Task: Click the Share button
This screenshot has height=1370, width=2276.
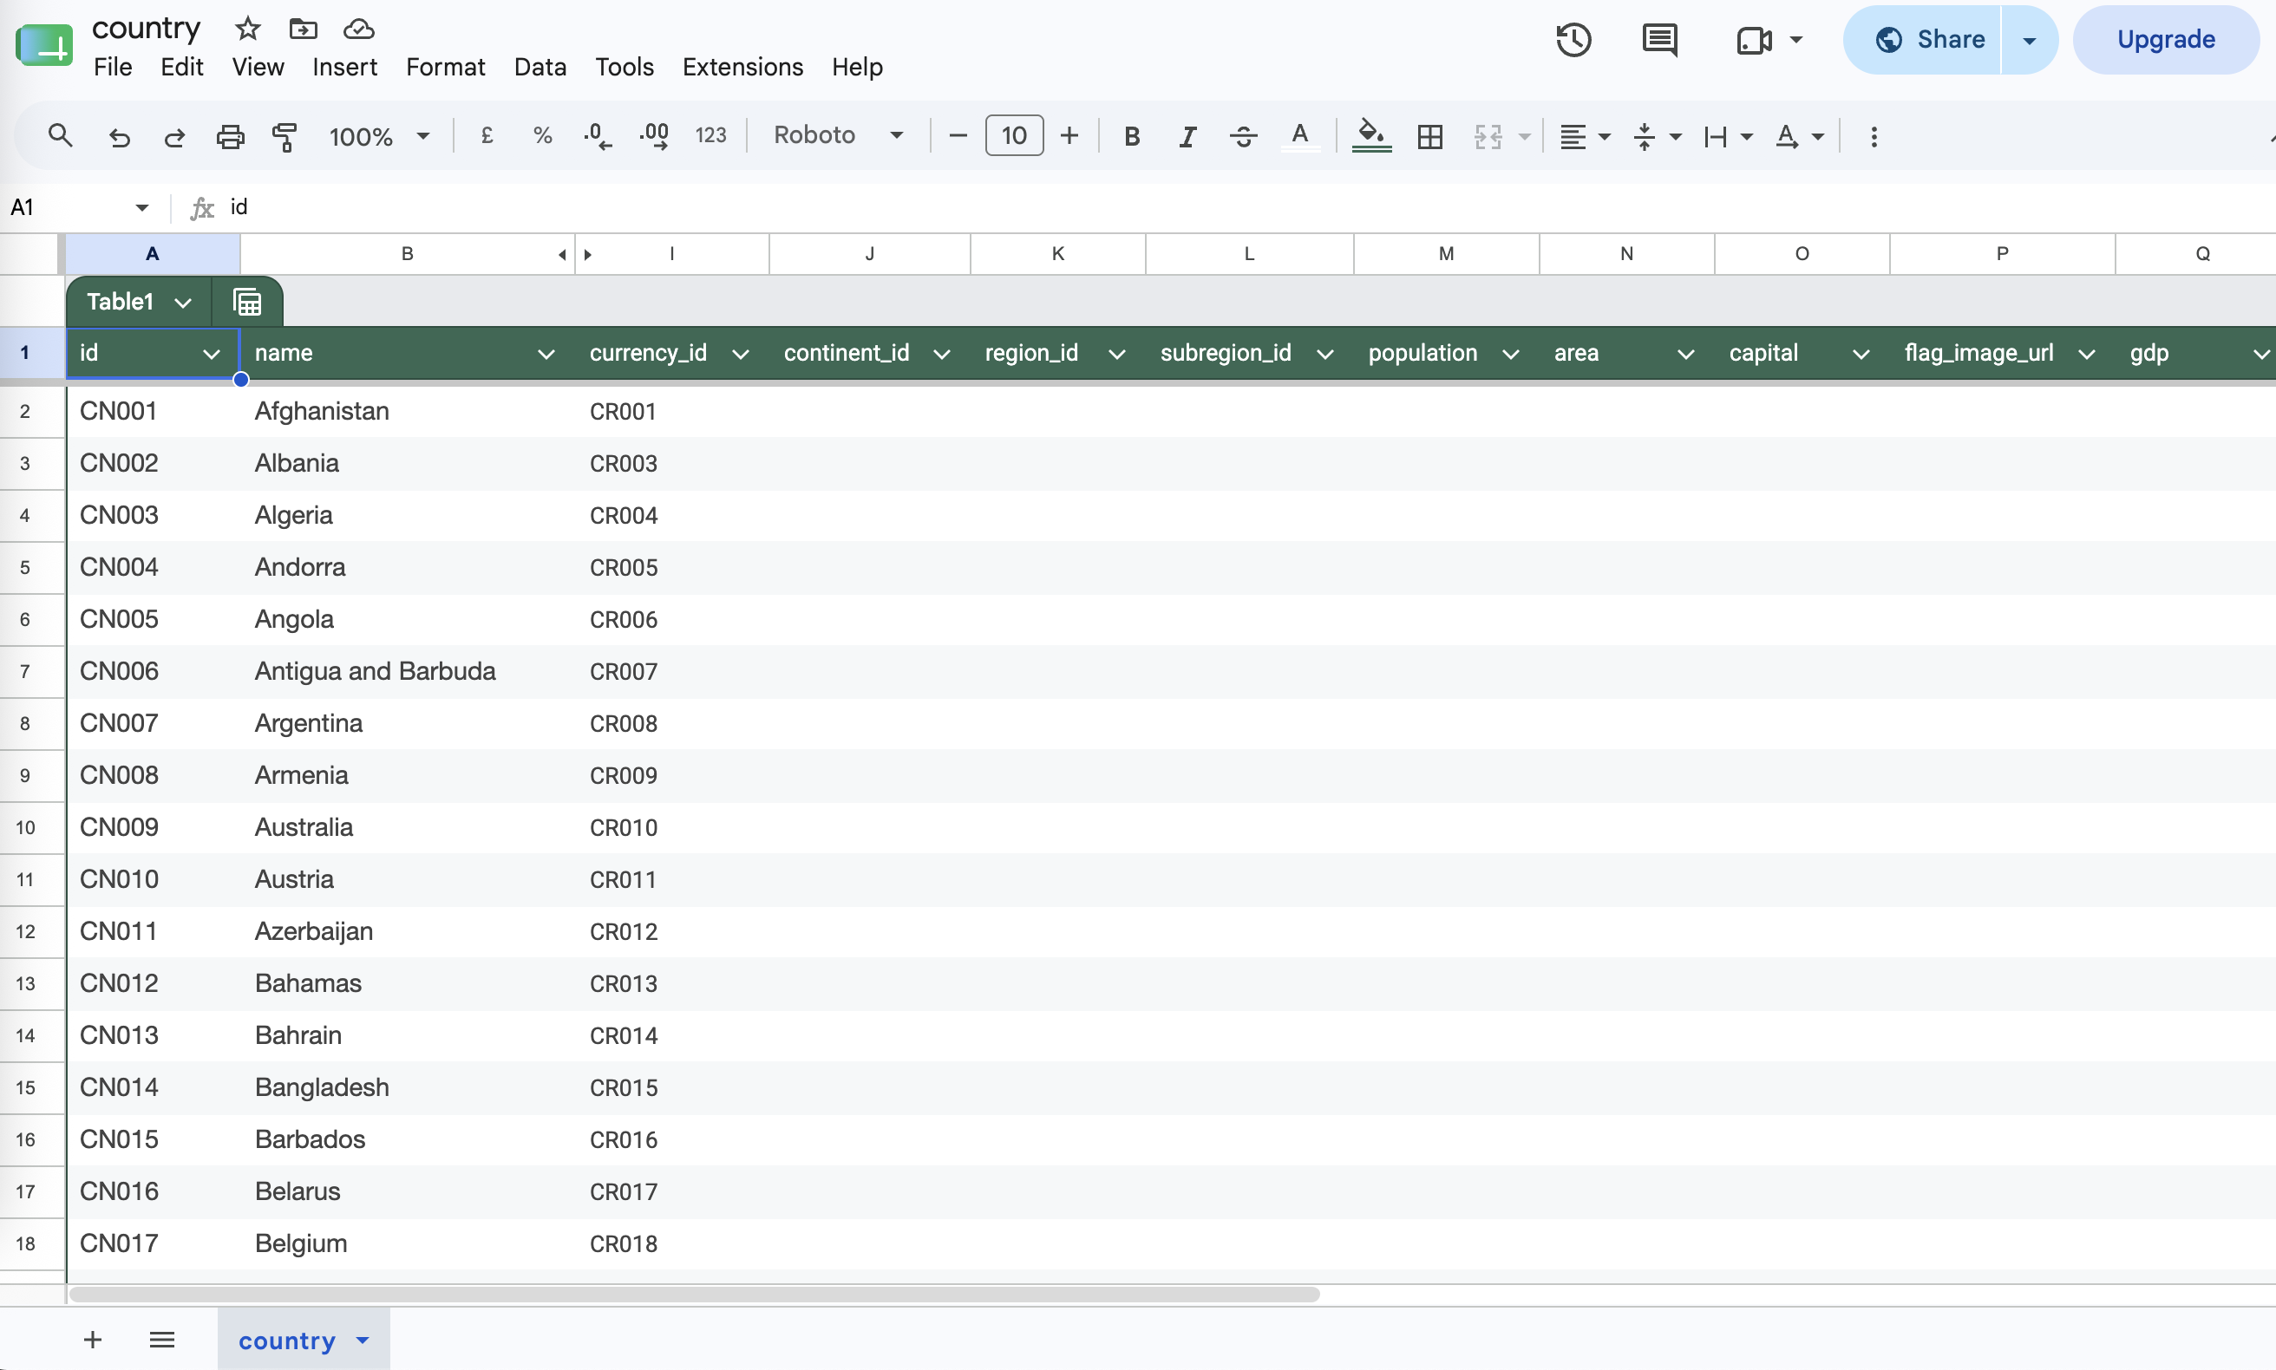Action: point(1923,40)
